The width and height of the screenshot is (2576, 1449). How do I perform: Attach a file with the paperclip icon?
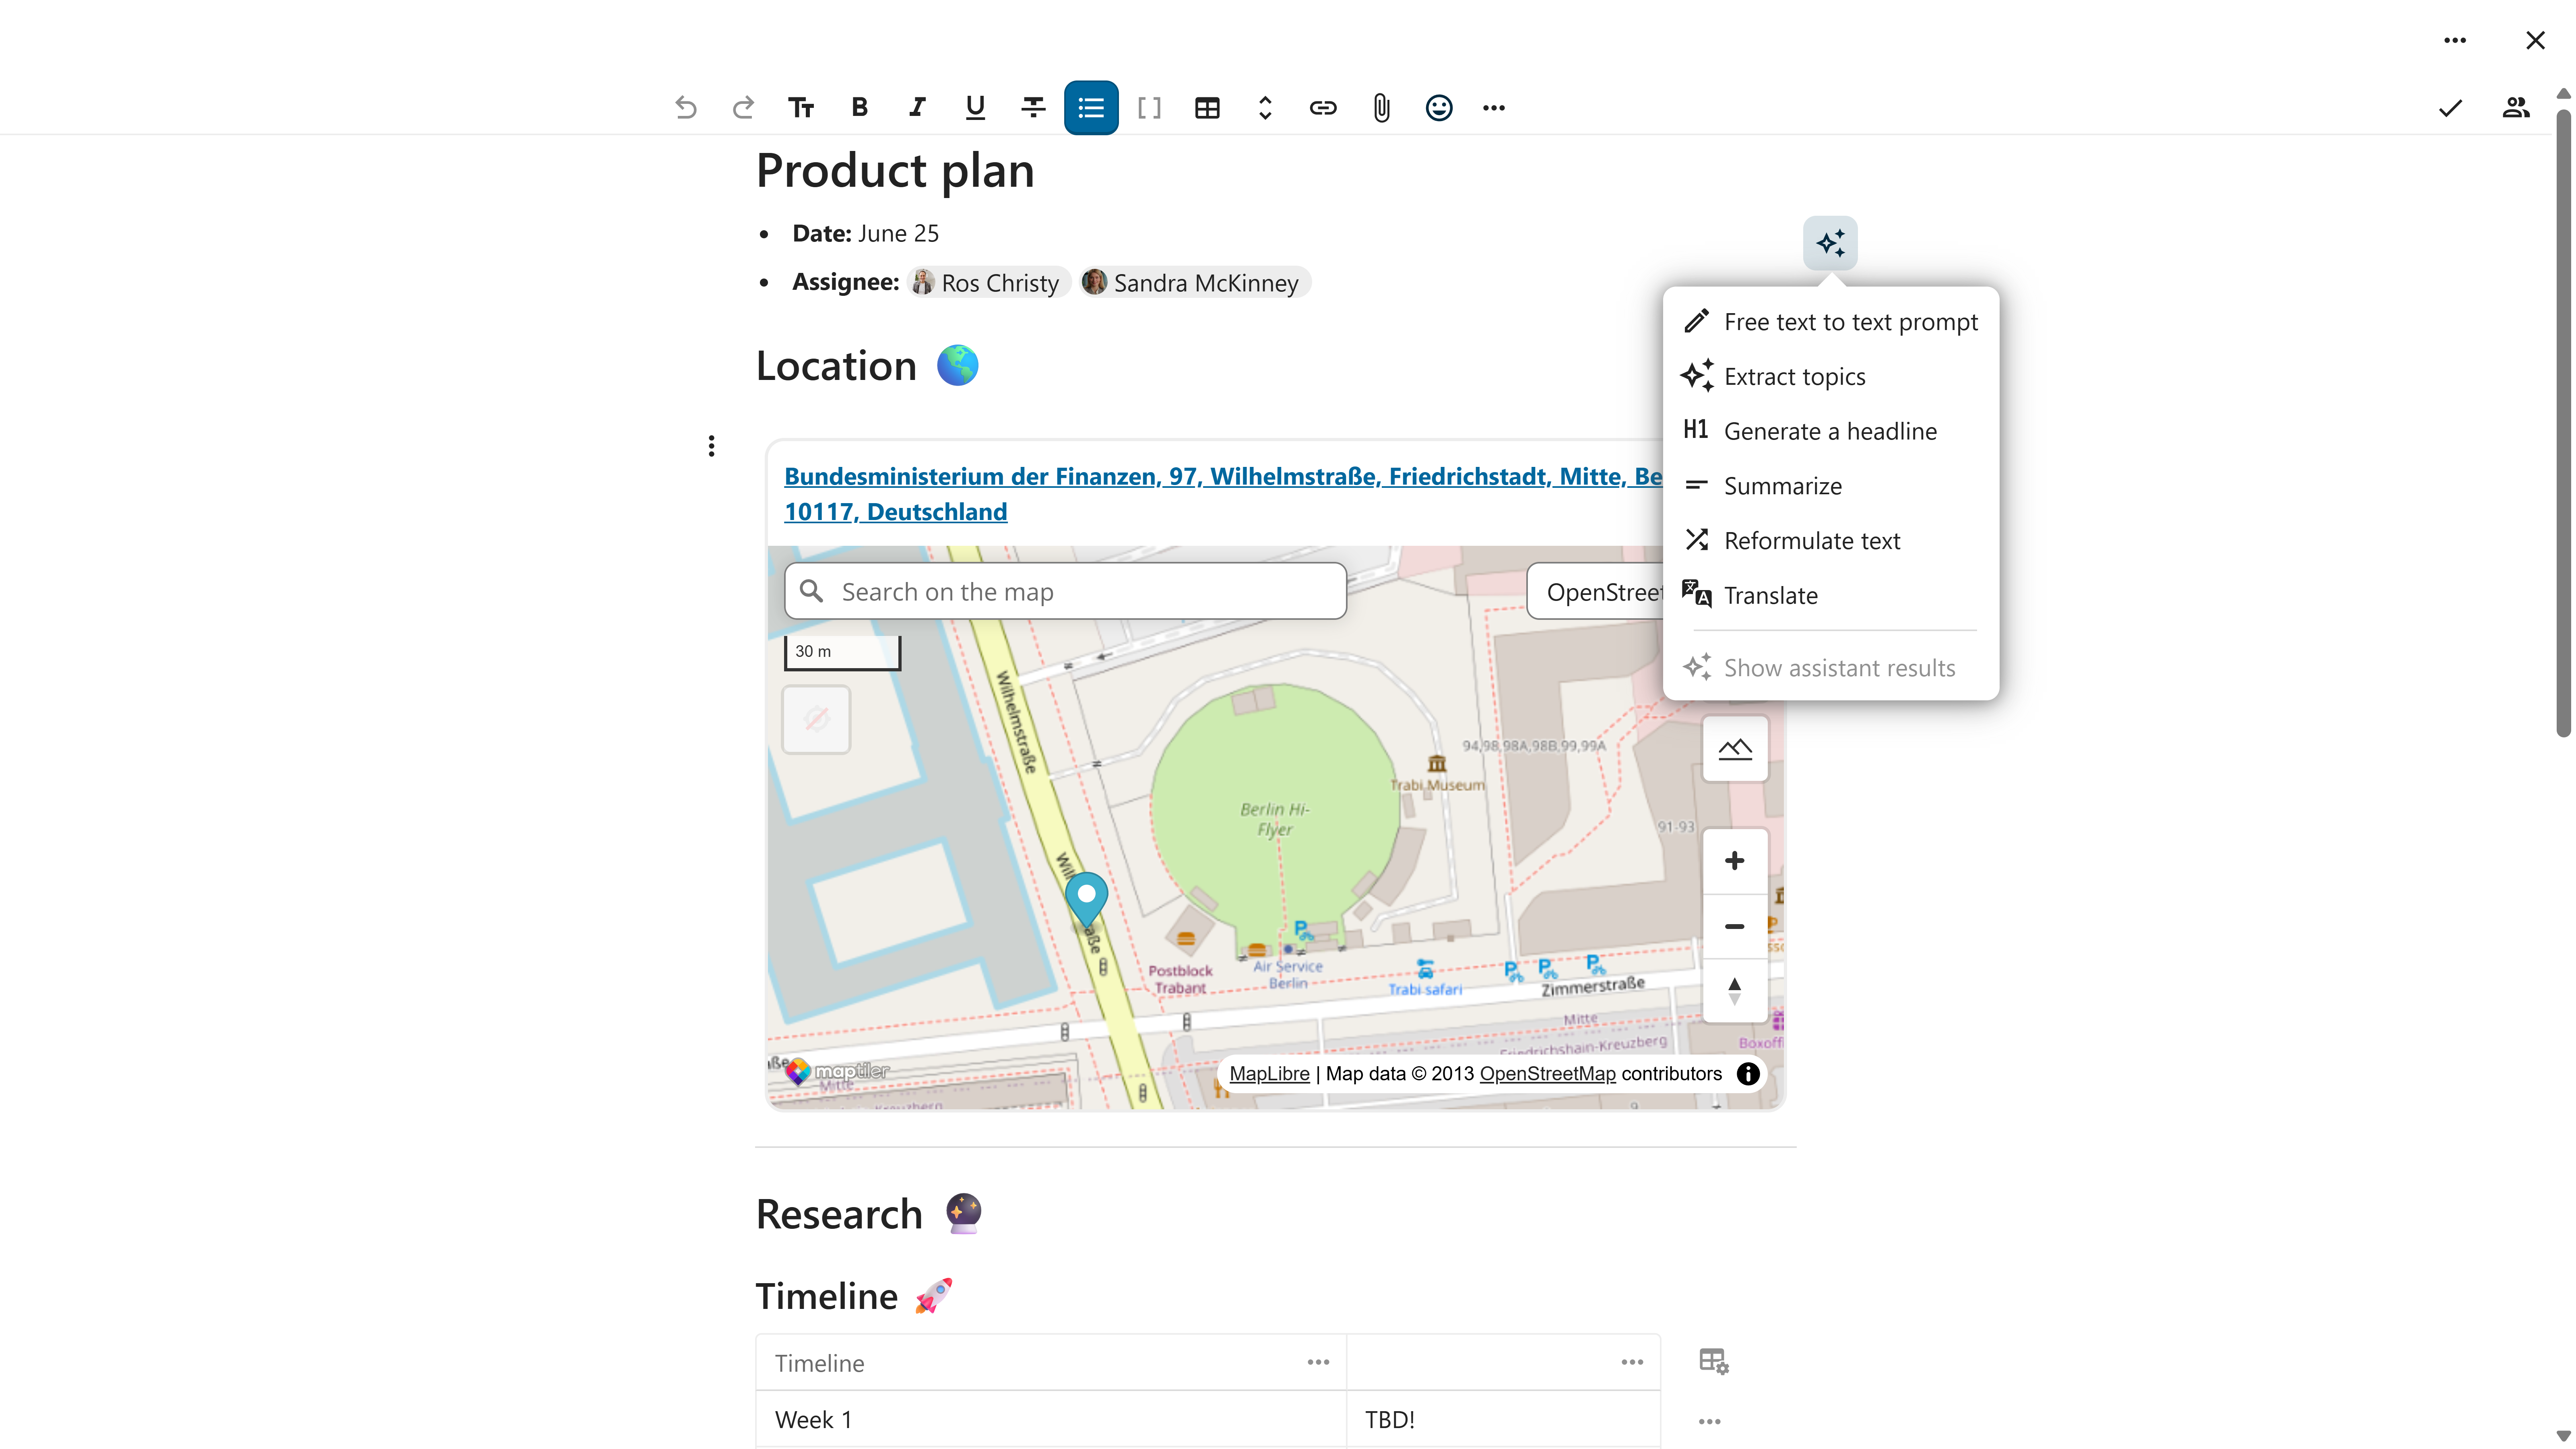click(1381, 107)
